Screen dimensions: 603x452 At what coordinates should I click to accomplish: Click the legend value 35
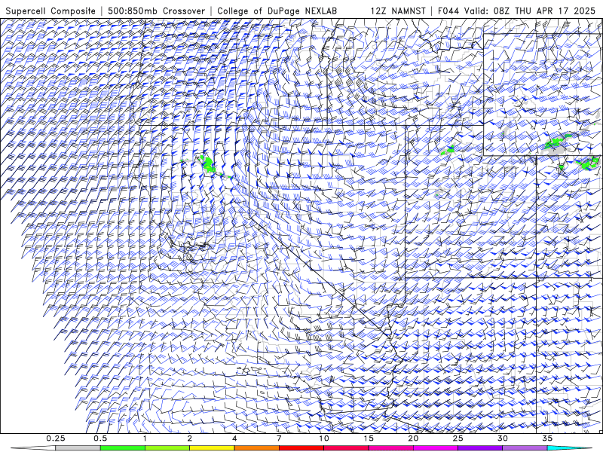tap(547, 438)
